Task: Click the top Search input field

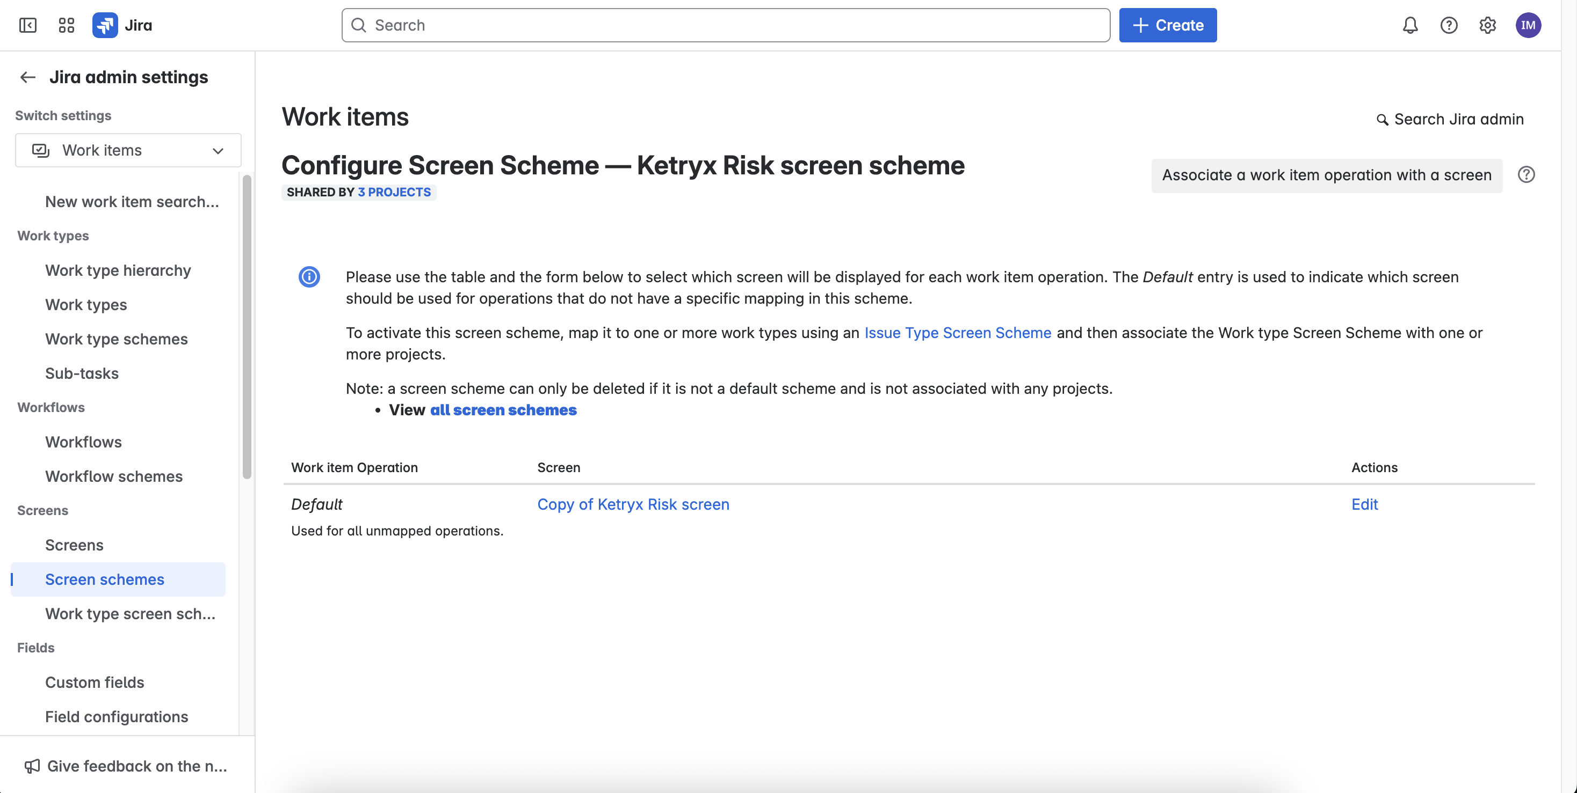Action: (x=726, y=25)
